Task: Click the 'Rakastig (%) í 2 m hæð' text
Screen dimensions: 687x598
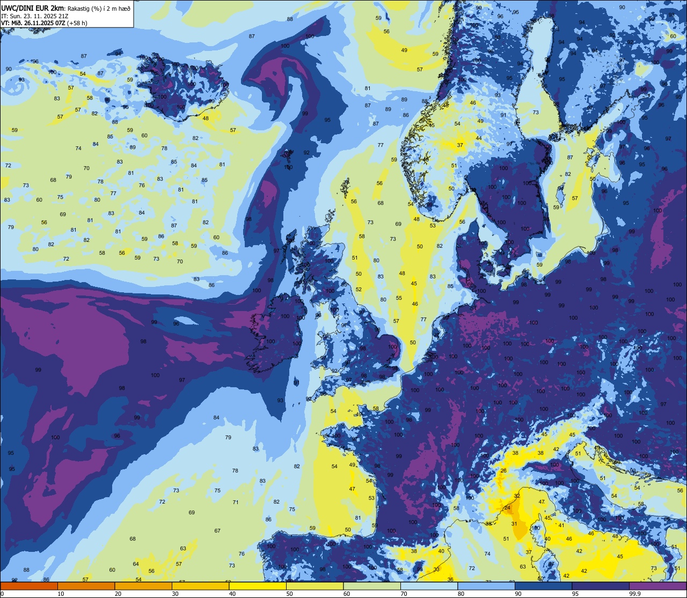Action: pyautogui.click(x=99, y=8)
